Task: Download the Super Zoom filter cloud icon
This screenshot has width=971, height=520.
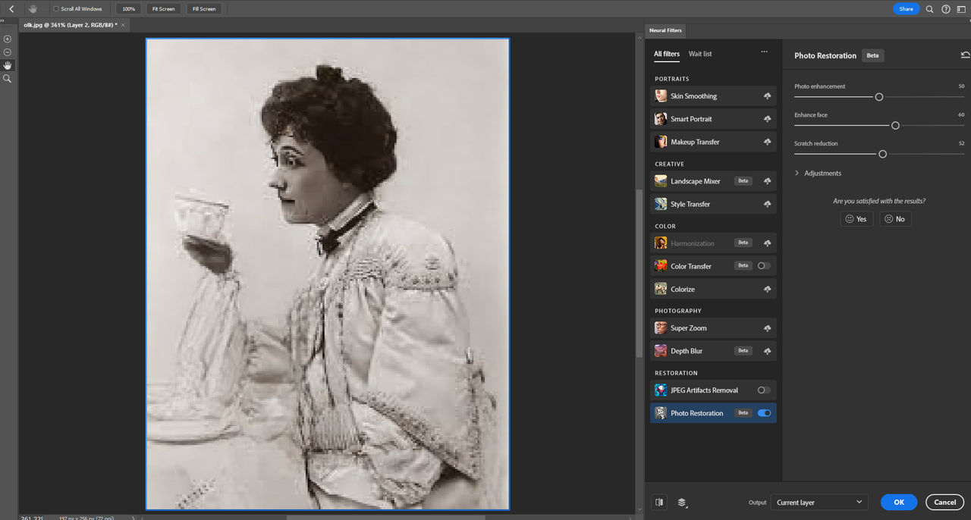Action: click(768, 328)
